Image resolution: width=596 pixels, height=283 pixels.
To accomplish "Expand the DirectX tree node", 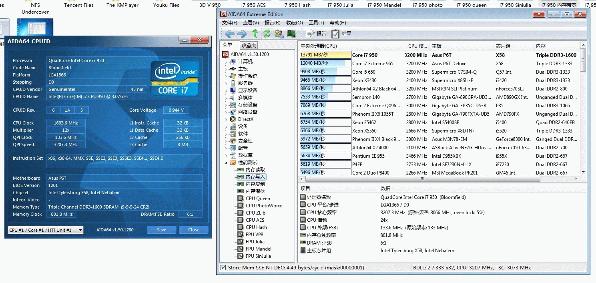I will tap(226, 119).
